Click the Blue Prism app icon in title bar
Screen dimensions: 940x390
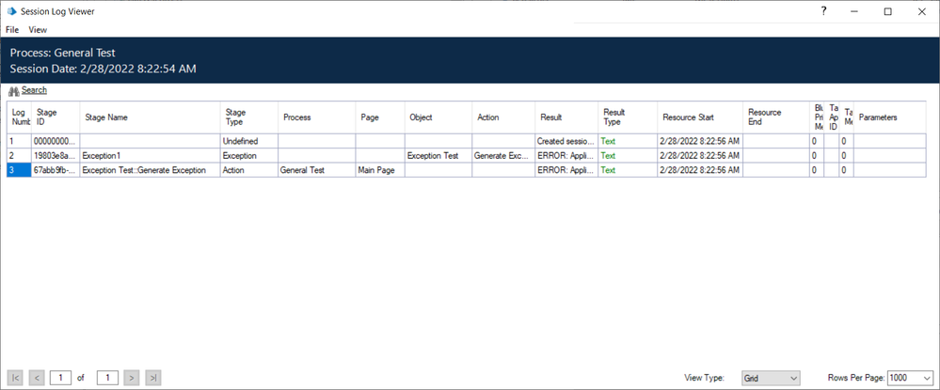tap(11, 11)
